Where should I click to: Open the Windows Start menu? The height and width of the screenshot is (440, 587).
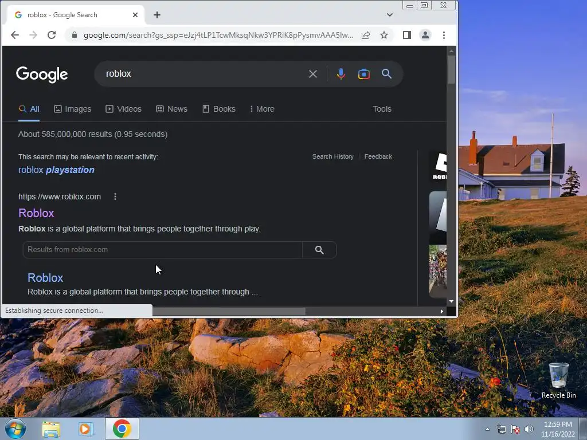coord(15,429)
